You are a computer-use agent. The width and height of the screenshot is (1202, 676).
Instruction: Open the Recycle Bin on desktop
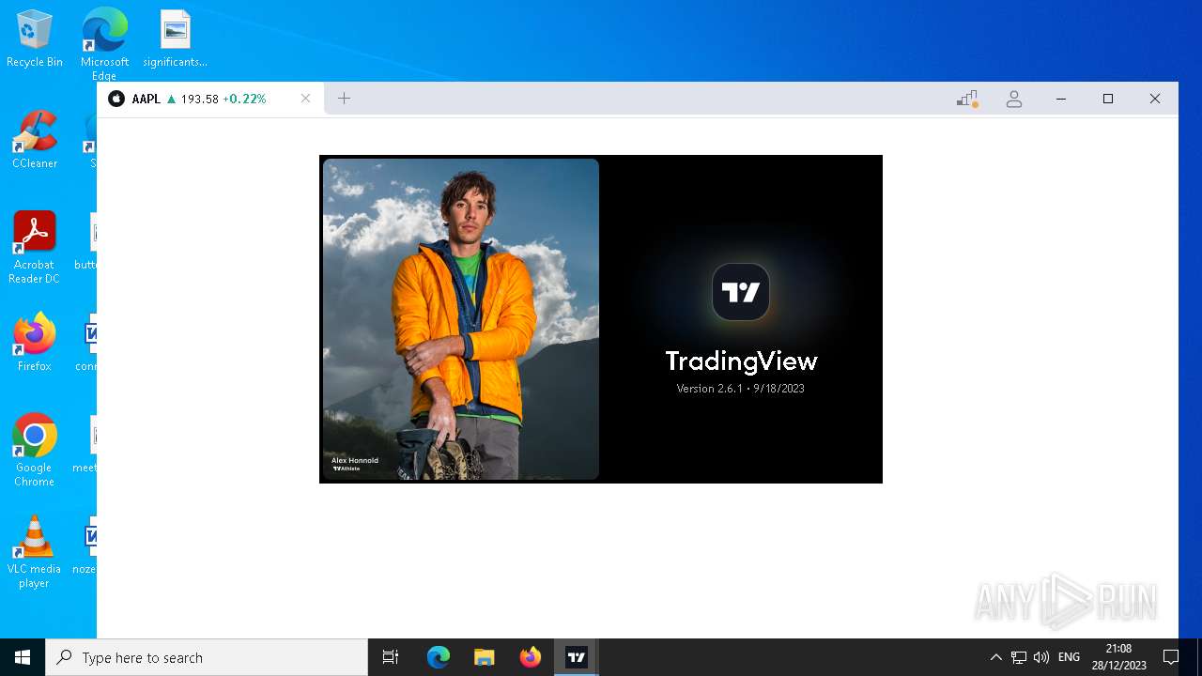tap(35, 39)
